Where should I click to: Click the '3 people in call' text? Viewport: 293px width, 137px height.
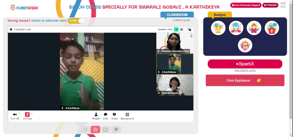click(x=23, y=29)
